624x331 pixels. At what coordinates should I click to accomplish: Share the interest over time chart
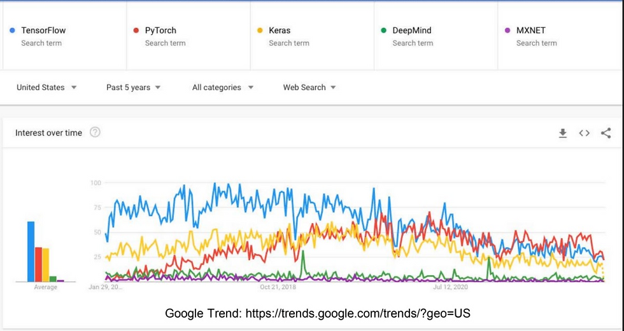tap(606, 133)
